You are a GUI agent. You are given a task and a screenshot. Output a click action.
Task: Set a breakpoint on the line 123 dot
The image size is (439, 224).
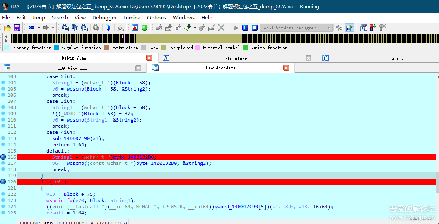[3, 200]
